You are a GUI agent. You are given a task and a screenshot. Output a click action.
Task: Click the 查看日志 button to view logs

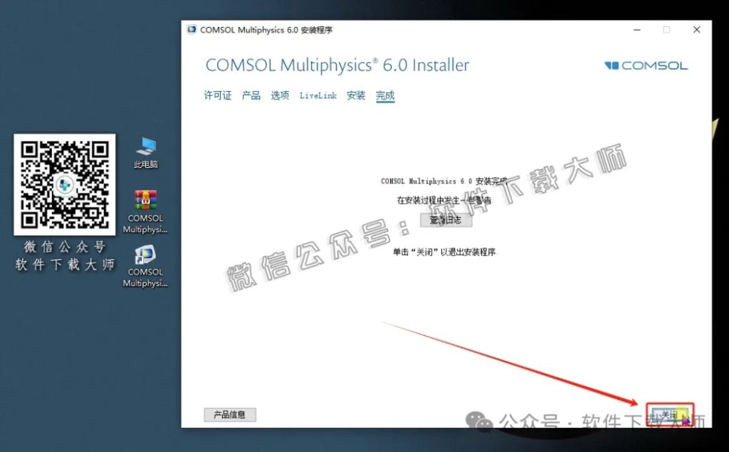click(446, 219)
